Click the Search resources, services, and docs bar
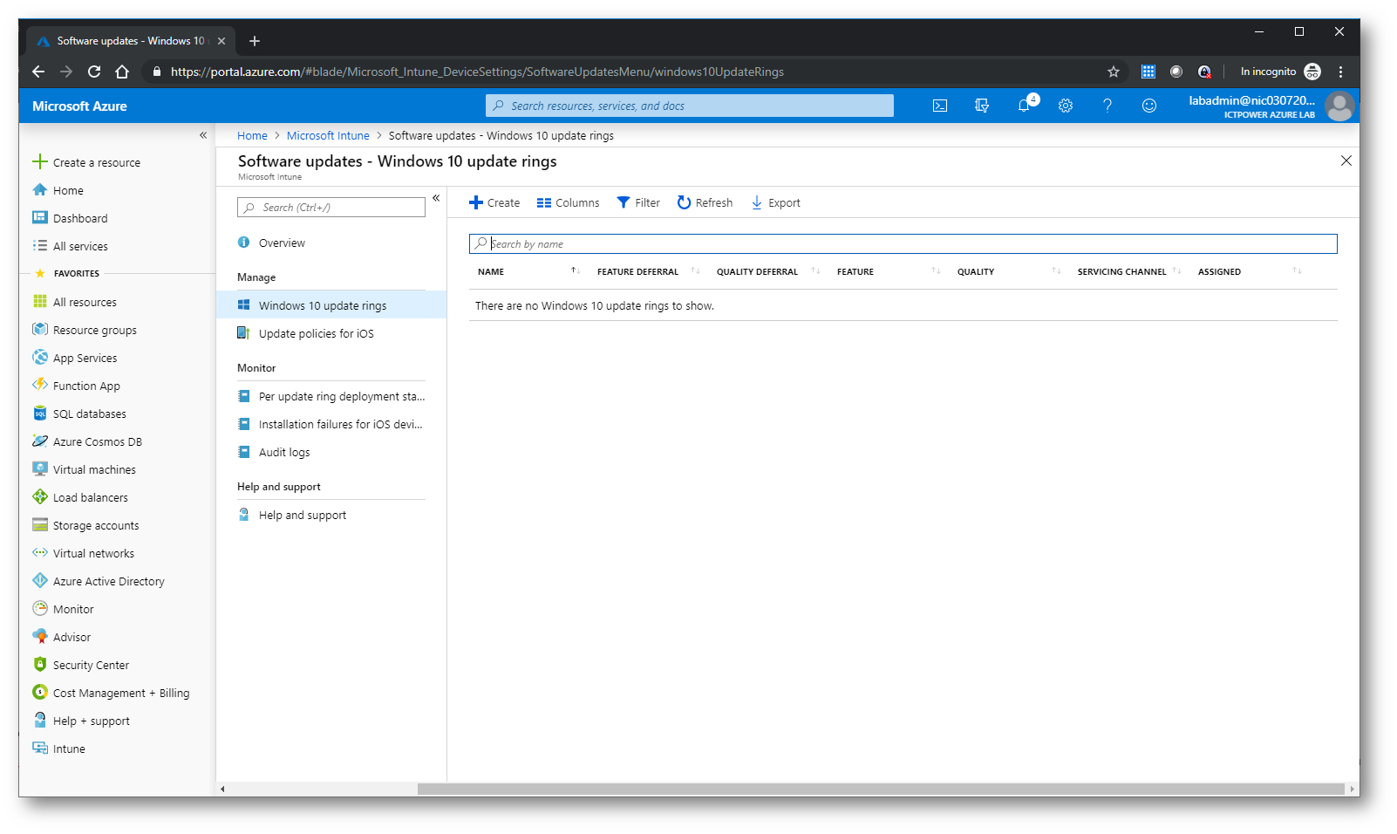 click(690, 106)
